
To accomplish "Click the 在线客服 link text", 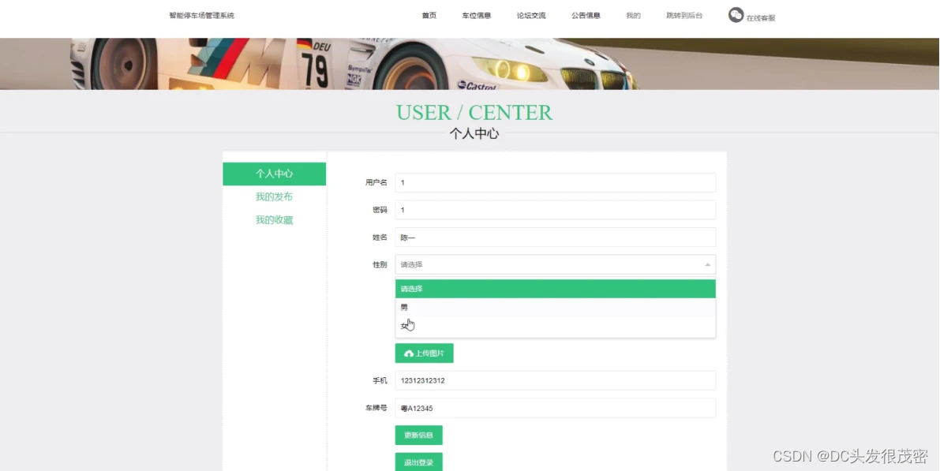I will click(760, 18).
